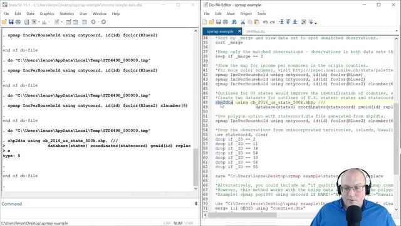Click the Redo icon in Do-file Editor
Image resolution: width=401 pixels, height=226 pixels.
(x=273, y=22)
